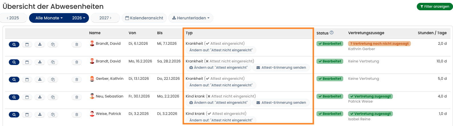Image resolution: width=453 pixels, height=126 pixels.
Task: Send Attest-Erinnerung for Sebastian Neu
Action: pyautogui.click(x=281, y=103)
